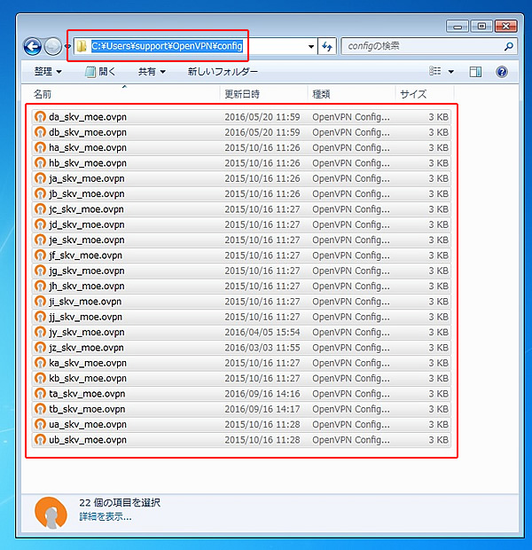Screen dimensions: 532x550
Task: Click the 開く button in toolbar
Action: (x=100, y=72)
